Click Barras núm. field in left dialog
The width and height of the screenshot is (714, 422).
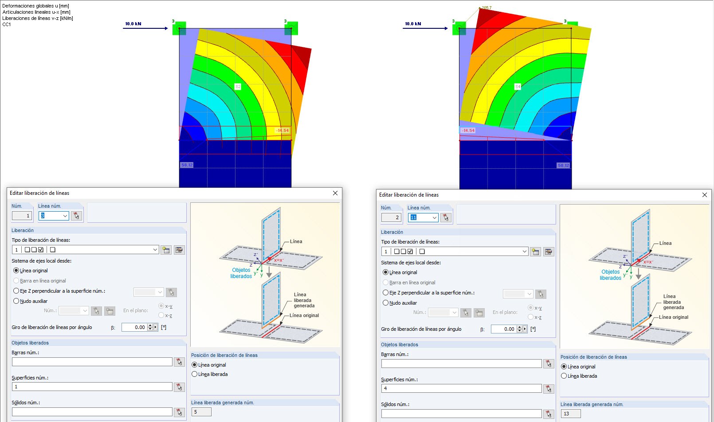click(92, 362)
